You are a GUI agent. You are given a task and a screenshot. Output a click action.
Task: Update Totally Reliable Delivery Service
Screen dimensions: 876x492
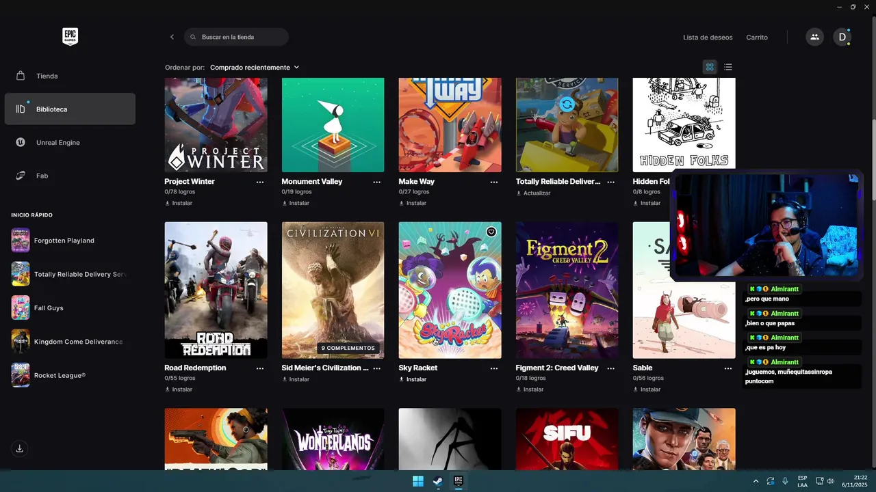point(533,193)
